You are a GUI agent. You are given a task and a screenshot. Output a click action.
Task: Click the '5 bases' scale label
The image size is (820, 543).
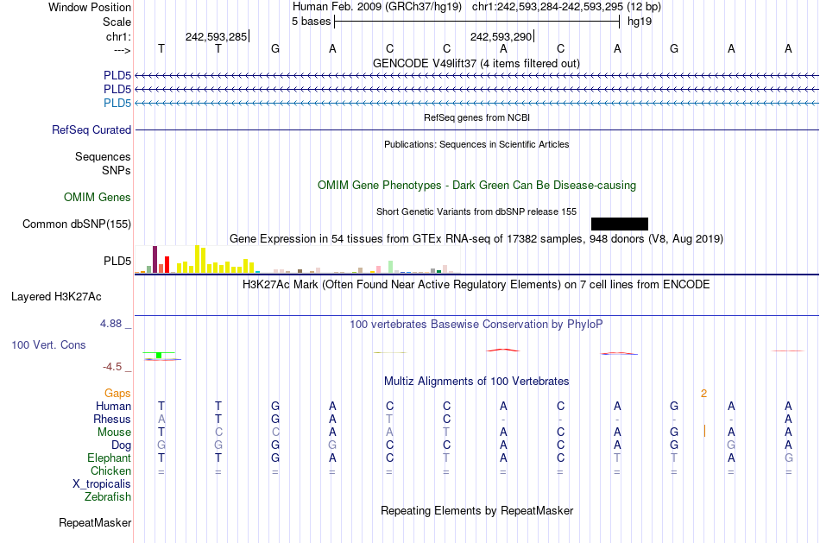pos(311,22)
